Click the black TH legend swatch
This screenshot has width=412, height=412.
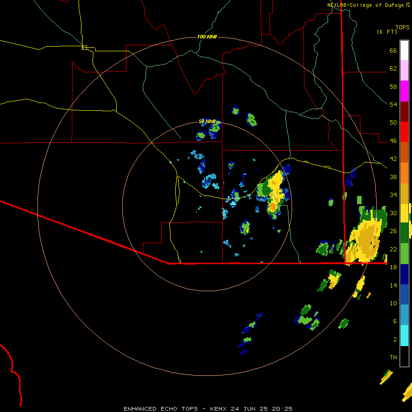[404, 356]
